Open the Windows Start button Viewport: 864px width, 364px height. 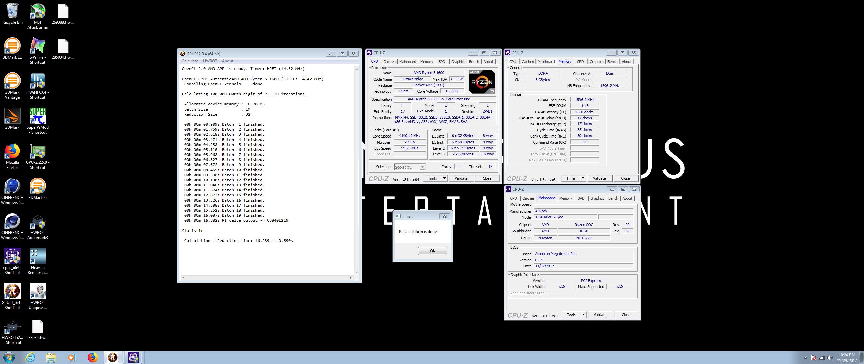coord(9,357)
